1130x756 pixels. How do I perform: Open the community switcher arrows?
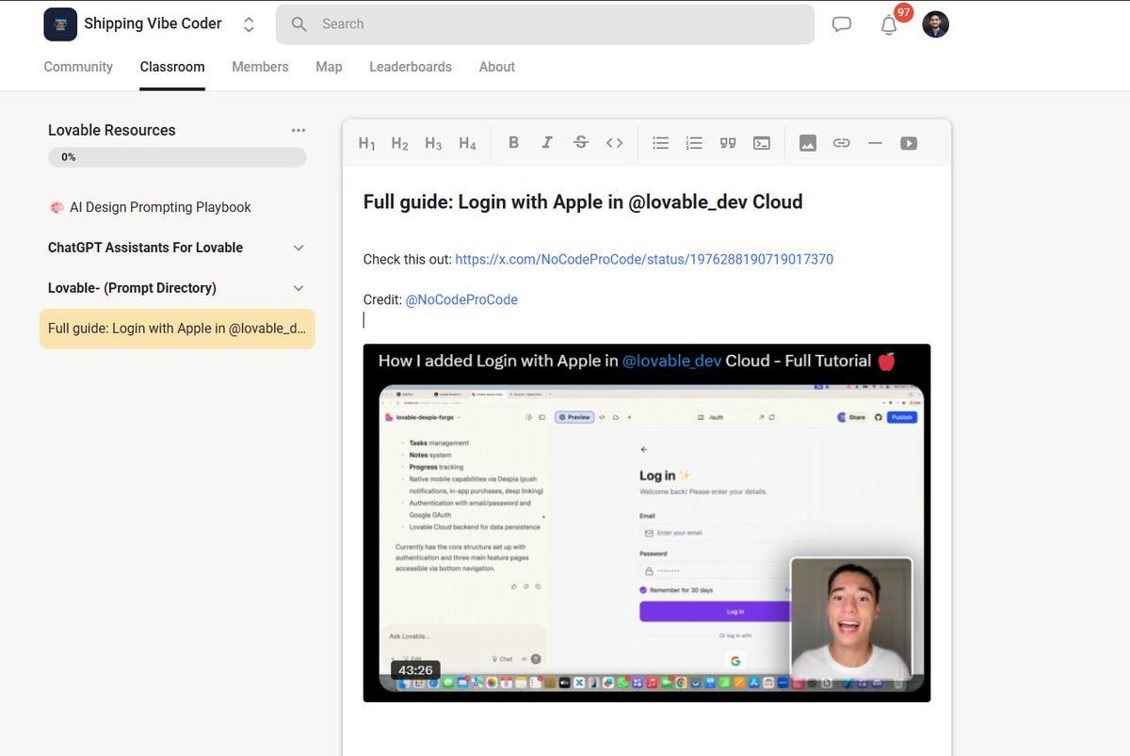(x=249, y=24)
